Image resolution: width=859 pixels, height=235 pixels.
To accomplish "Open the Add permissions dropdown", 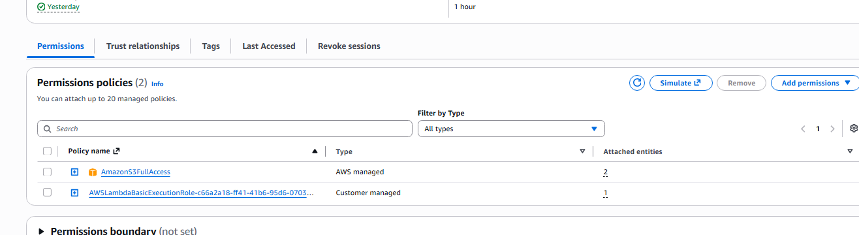I will 815,83.
